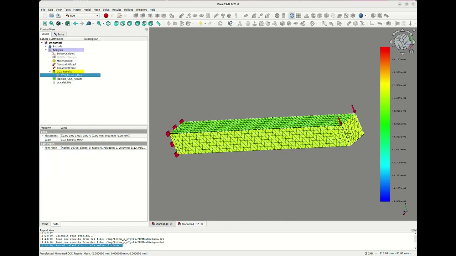Select ConstraintFixed in the tree
Image resolution: width=456 pixels, height=256 pixels.
[x=66, y=64]
